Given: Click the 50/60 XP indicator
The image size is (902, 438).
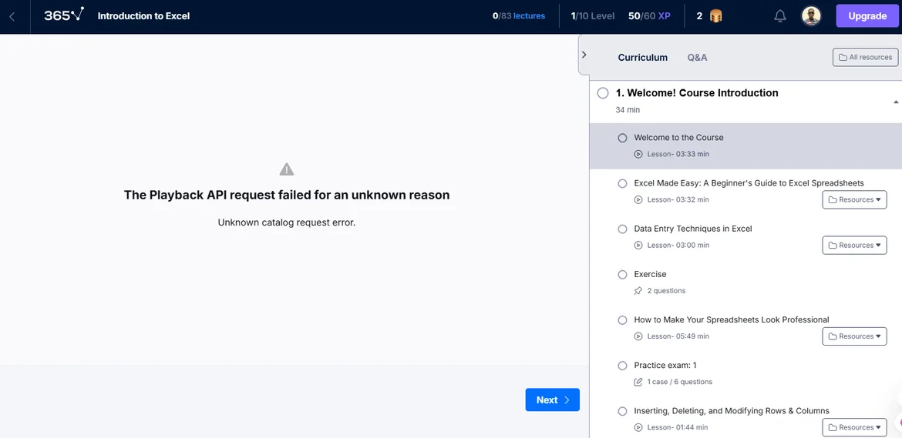Looking at the screenshot, I should click(649, 16).
